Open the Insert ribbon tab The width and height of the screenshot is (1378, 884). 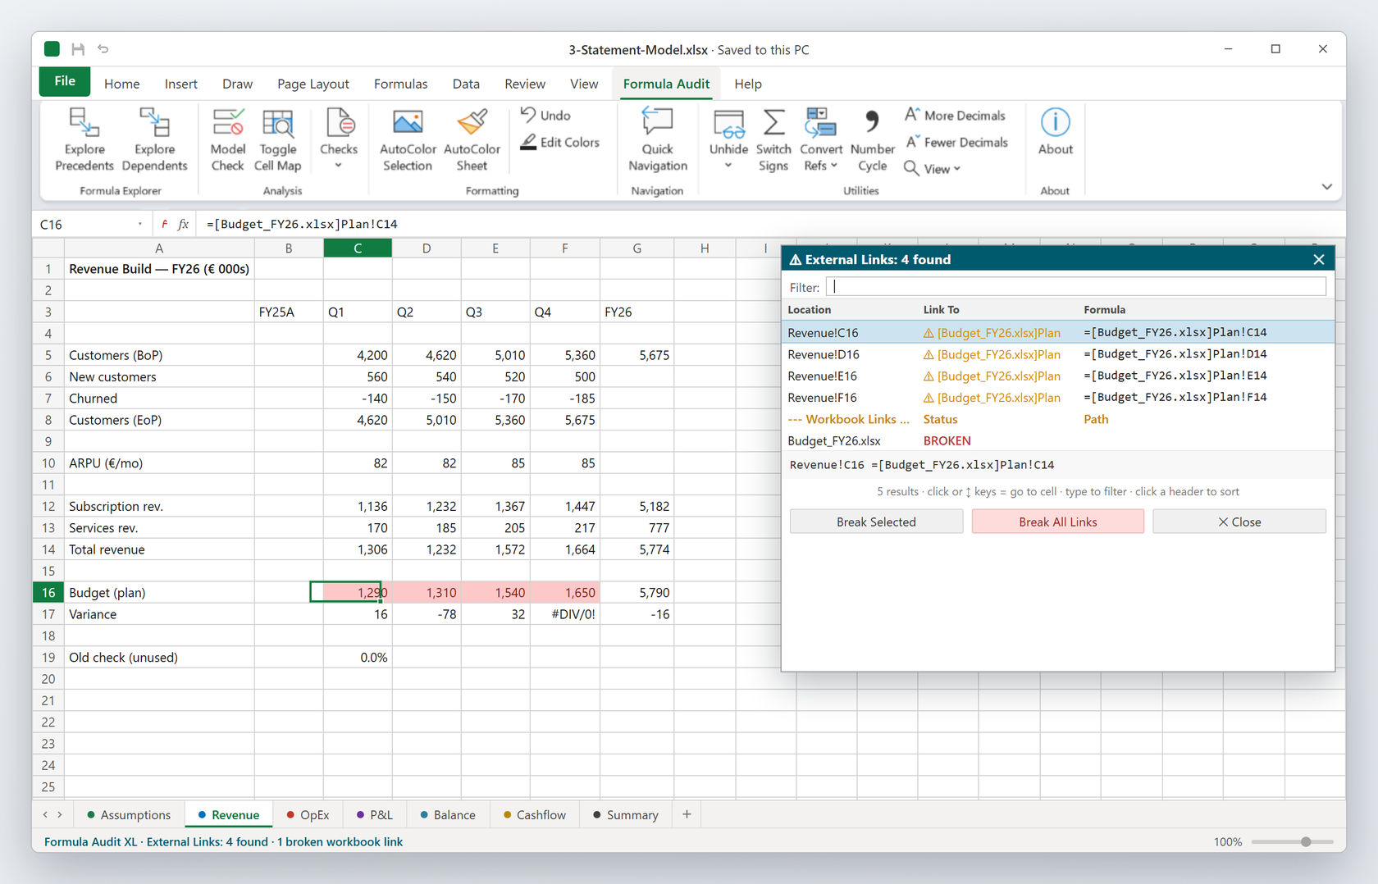pos(180,84)
